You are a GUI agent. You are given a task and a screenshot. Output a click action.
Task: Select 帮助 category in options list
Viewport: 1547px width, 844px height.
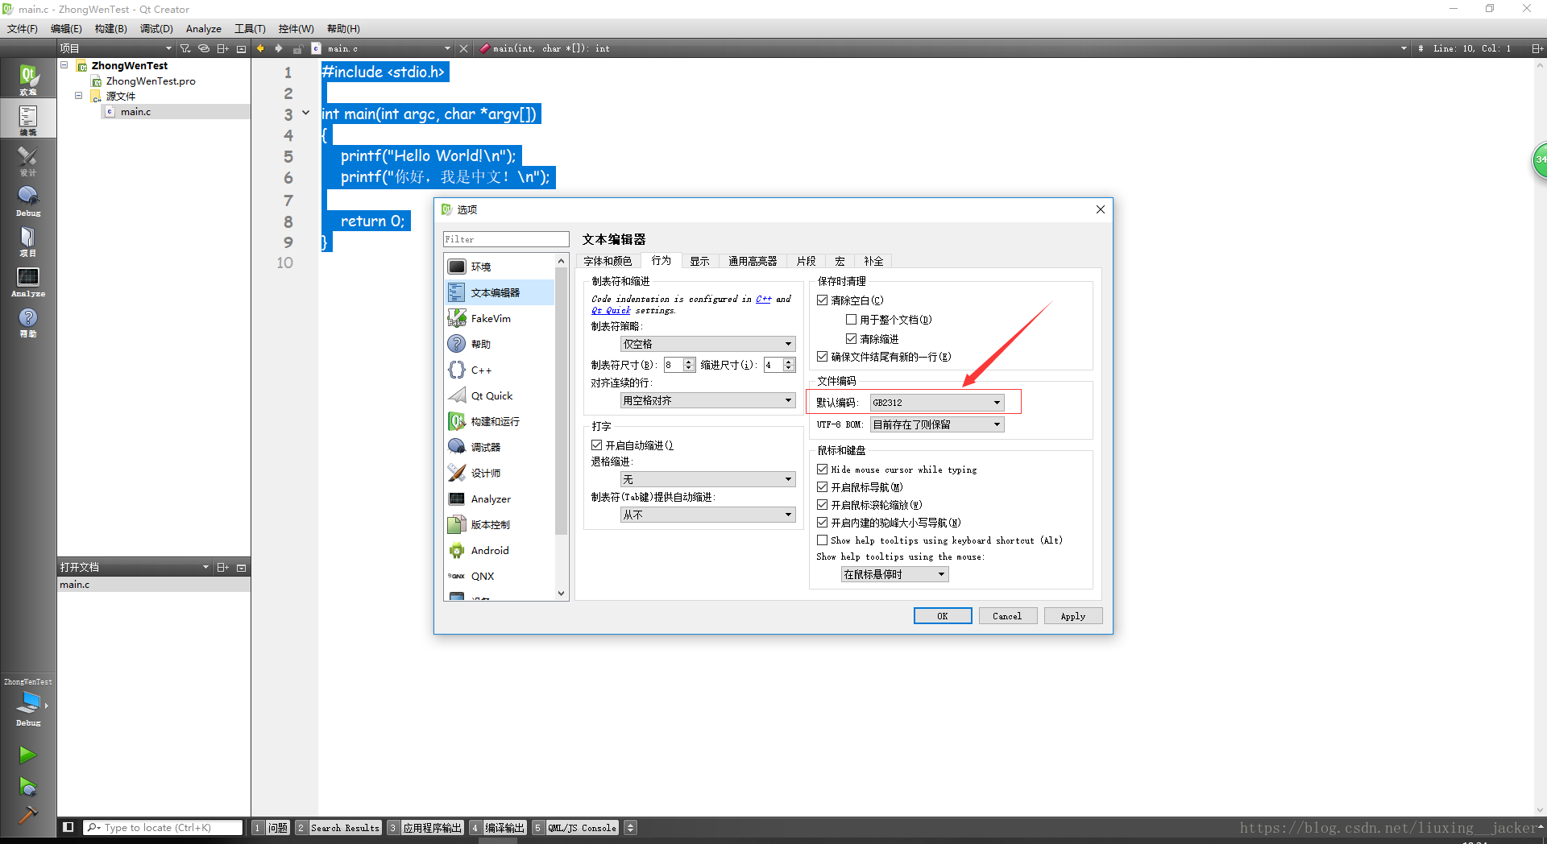click(499, 344)
